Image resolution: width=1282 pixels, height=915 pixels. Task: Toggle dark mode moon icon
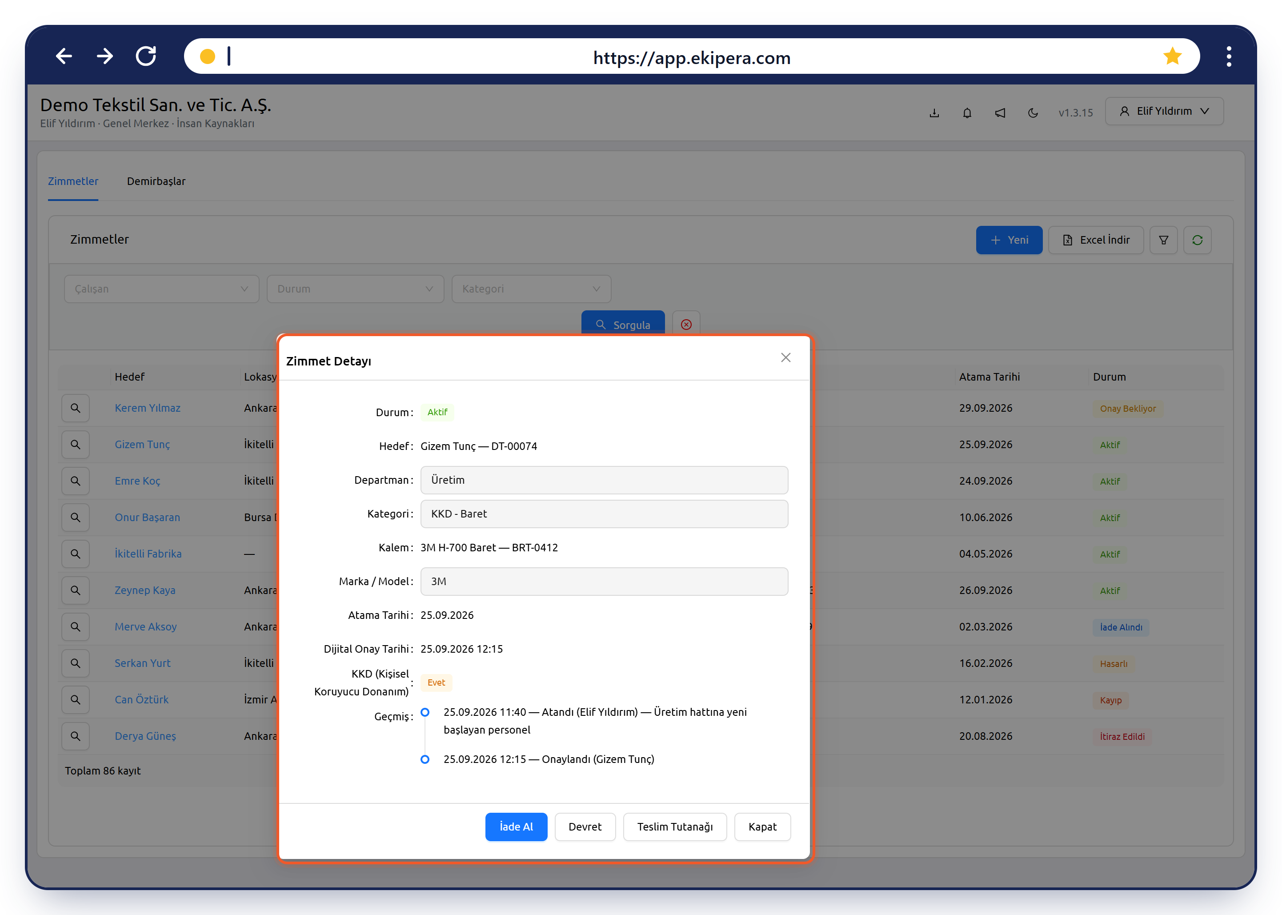tap(1033, 112)
